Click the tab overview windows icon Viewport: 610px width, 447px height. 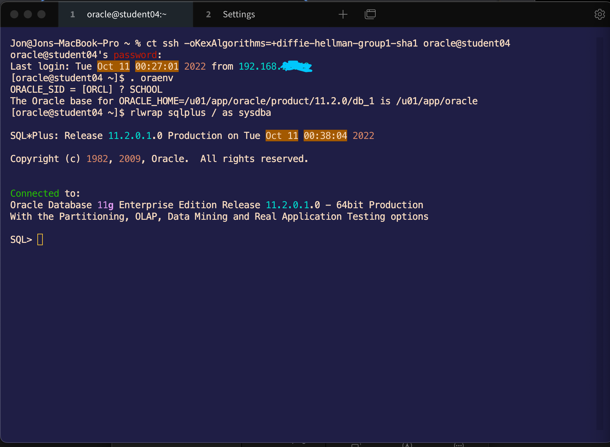(x=370, y=14)
